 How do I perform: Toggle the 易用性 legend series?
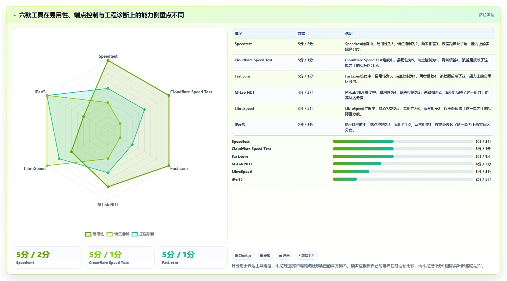(94, 234)
